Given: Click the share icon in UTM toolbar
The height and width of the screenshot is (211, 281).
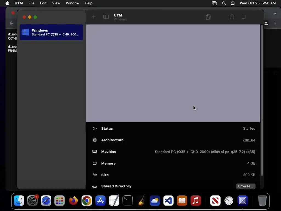Looking at the screenshot, I should coord(232,17).
